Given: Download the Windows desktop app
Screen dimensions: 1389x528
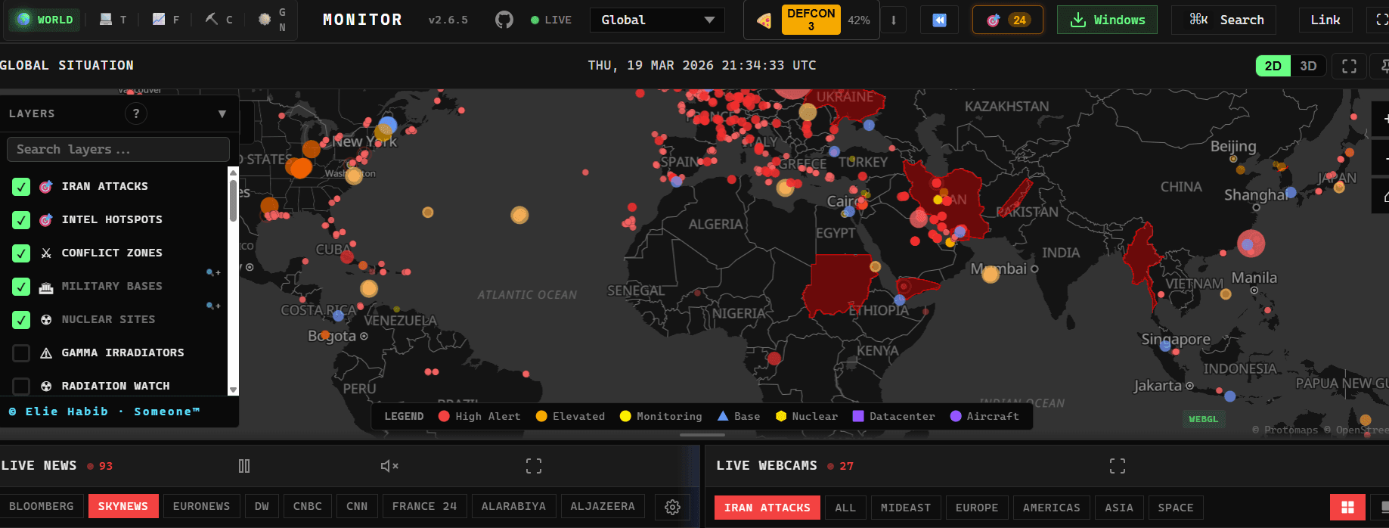Looking at the screenshot, I should click(1107, 20).
